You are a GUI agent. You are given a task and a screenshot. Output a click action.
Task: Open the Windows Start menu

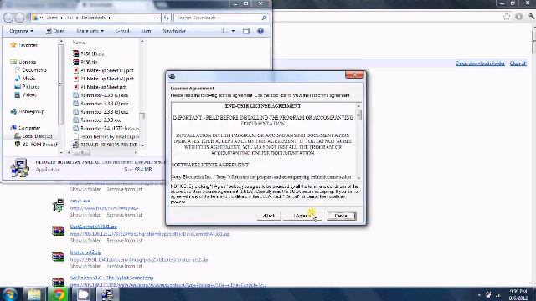tap(9, 294)
